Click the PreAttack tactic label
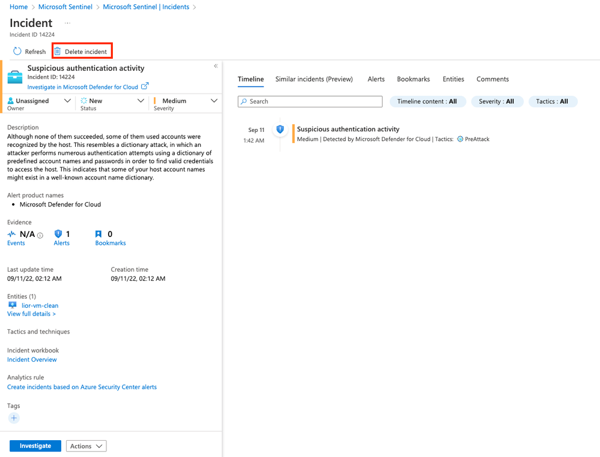Screen dimensions: 600x457 [477, 139]
